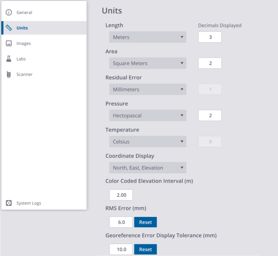Open the Residual Error units dropdown
This screenshot has width=278, height=256.
pos(147,90)
